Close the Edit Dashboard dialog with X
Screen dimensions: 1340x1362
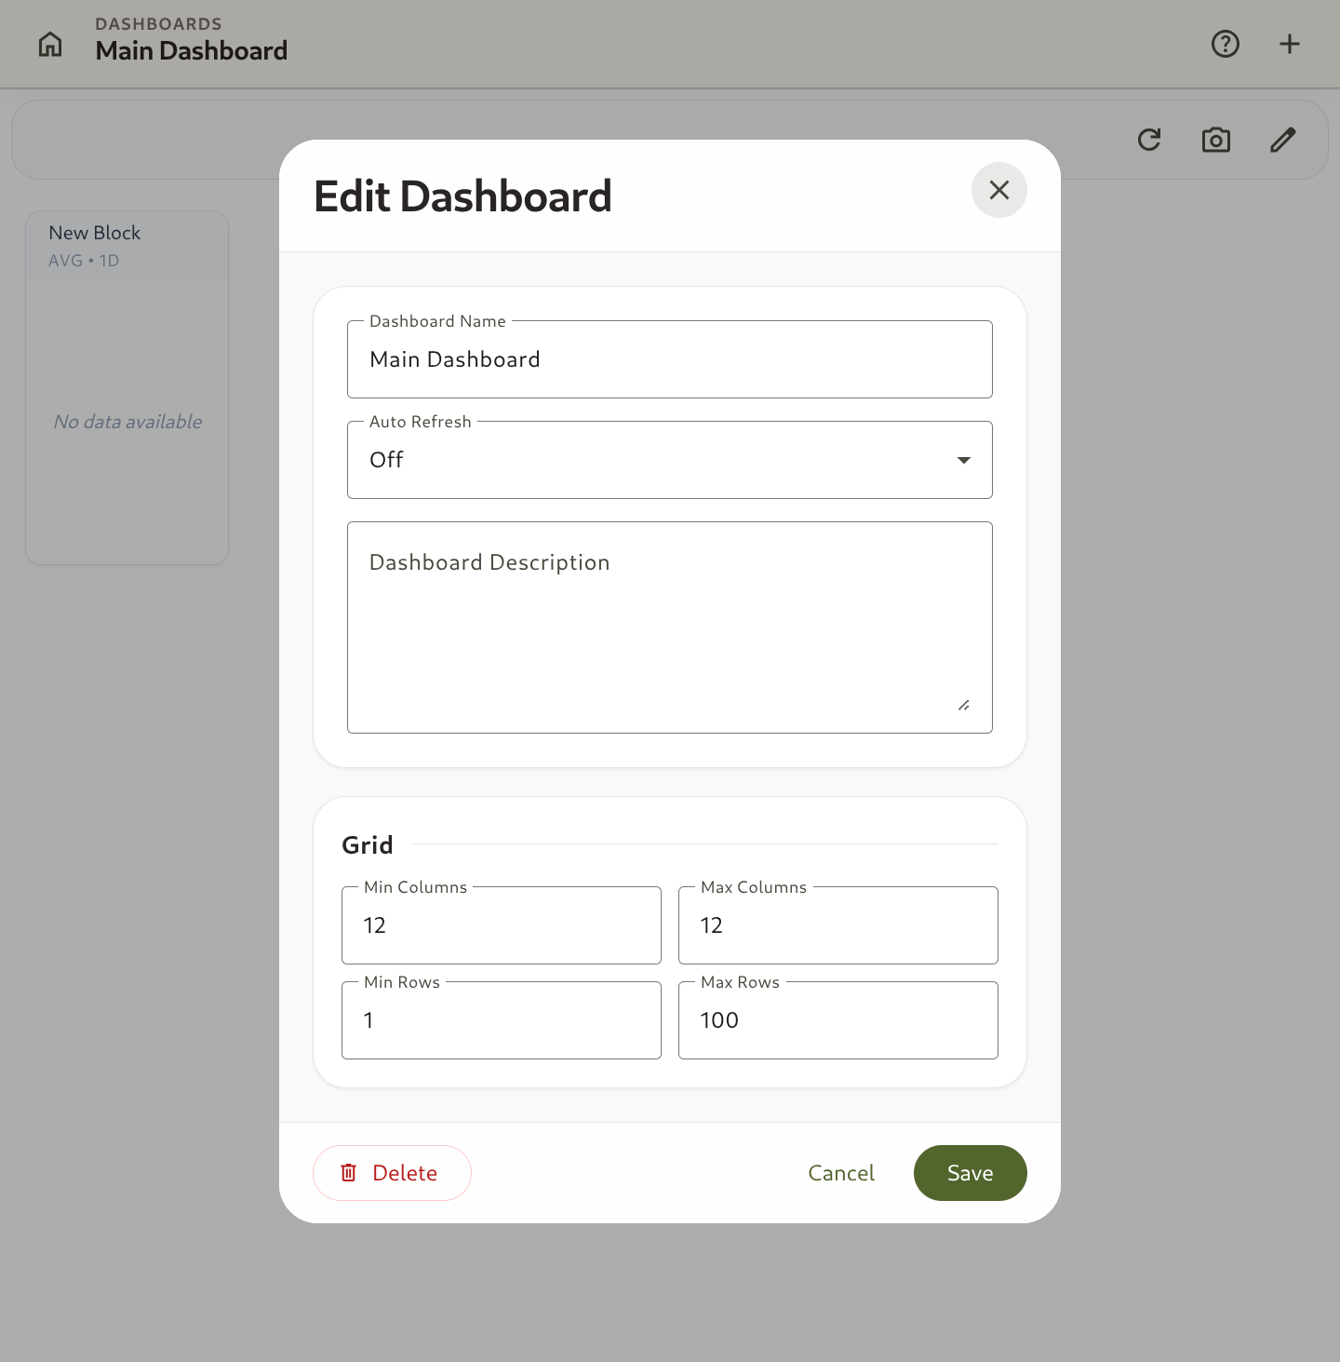click(x=998, y=190)
